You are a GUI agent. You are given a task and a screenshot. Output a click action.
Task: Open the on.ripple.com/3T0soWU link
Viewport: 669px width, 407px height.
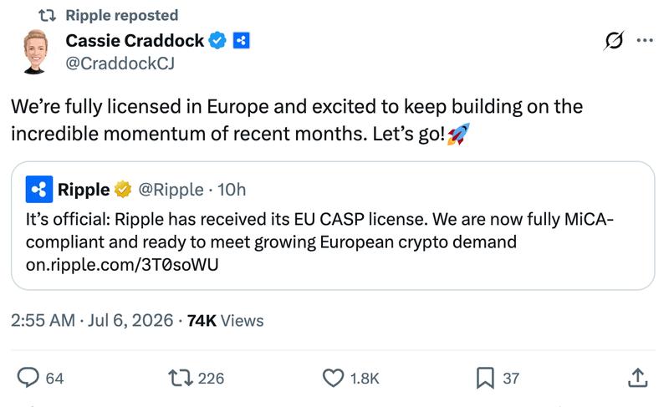122,265
